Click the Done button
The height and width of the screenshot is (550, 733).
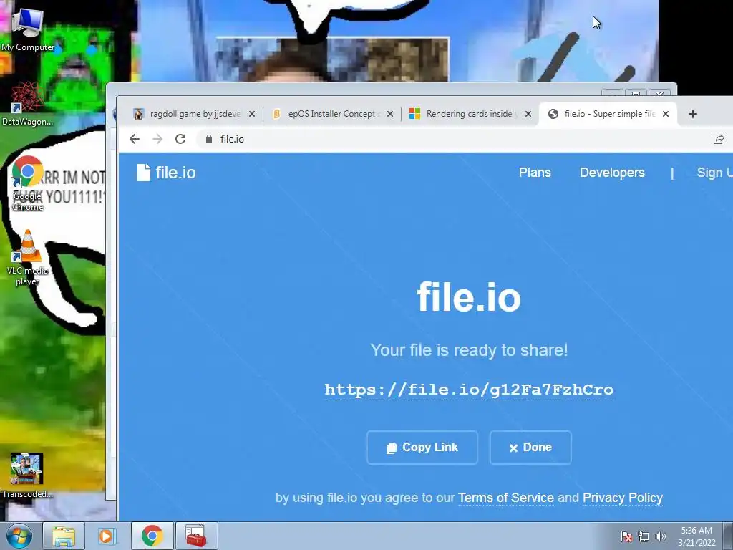(530, 448)
